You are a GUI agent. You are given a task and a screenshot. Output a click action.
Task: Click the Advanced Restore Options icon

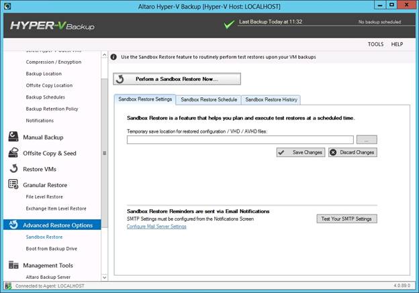click(13, 225)
